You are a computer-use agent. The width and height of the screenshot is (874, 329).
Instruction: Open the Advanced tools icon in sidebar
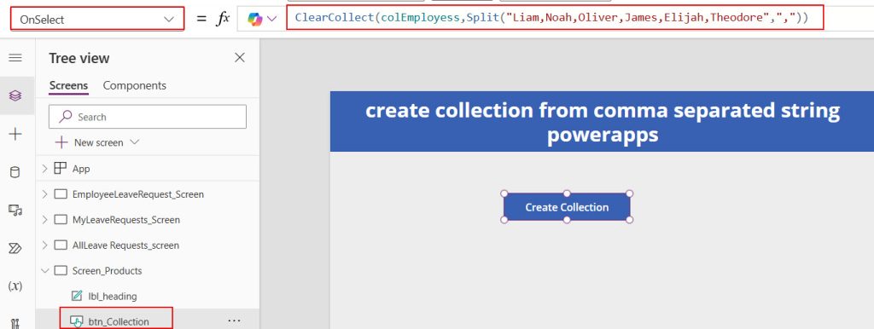click(15, 323)
